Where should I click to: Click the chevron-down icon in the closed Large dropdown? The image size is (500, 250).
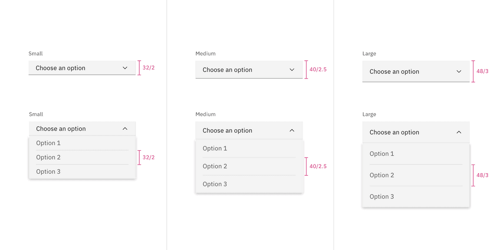[x=459, y=72]
